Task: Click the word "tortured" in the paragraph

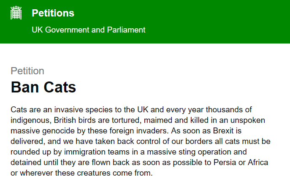Action: (x=127, y=120)
